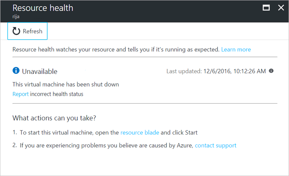Click the circular Refresh arrow icon
289x176 pixels.
[16, 31]
